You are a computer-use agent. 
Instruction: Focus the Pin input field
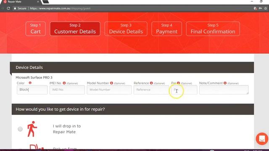tap(184, 90)
